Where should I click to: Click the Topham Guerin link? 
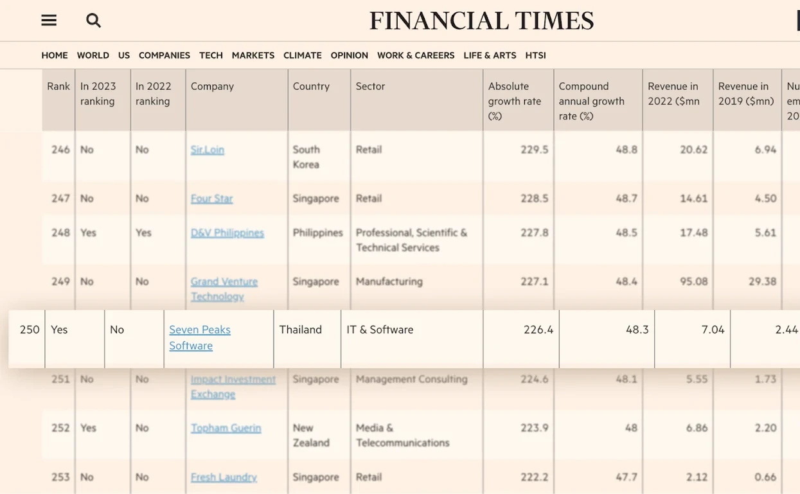[x=226, y=428]
